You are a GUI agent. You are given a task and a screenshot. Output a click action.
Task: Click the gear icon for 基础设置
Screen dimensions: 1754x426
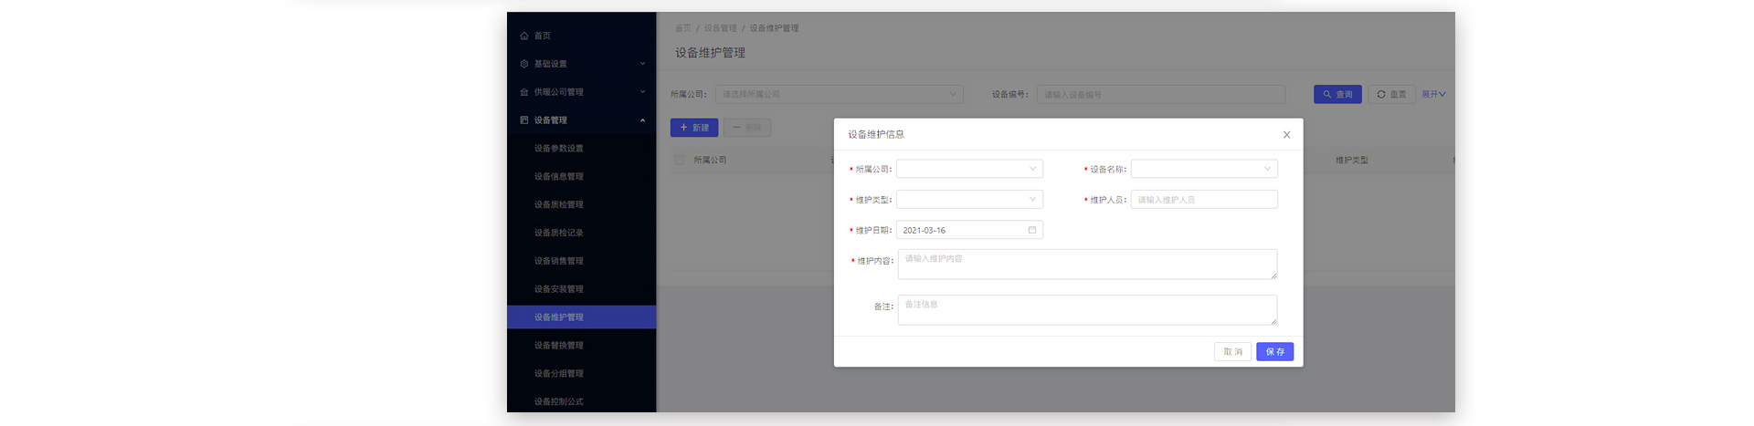click(x=524, y=64)
